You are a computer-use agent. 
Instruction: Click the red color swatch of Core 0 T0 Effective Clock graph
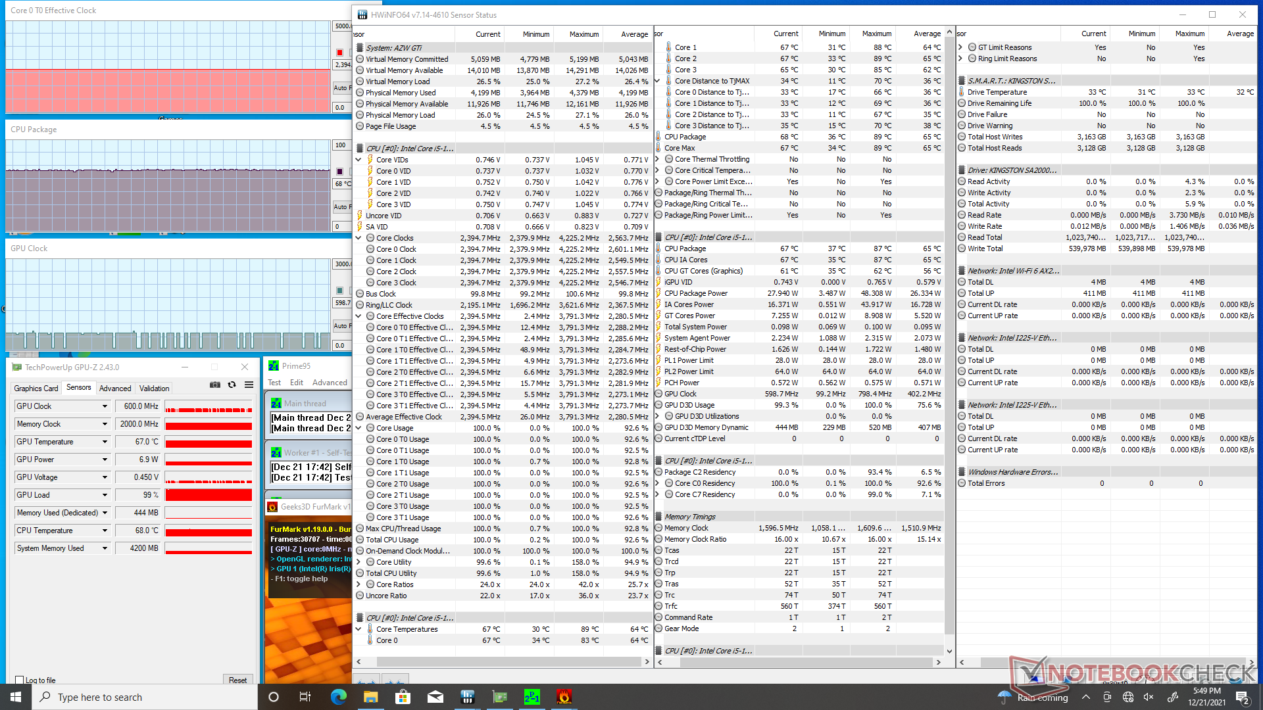339,53
